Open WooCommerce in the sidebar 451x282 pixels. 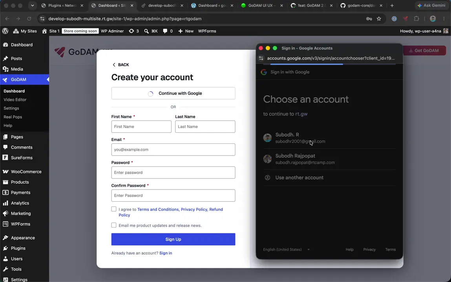pyautogui.click(x=26, y=172)
